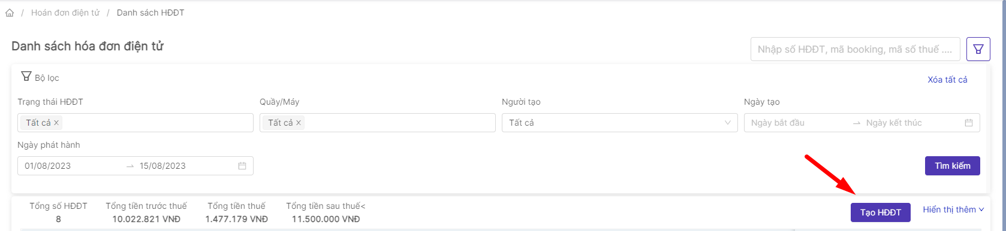
Task: Open calendar icon in Ngày phát hành field
Action: coord(242,166)
